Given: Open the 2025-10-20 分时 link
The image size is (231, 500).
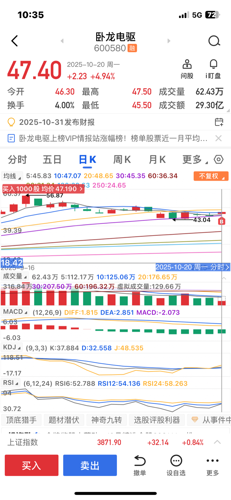Looking at the screenshot, I should (193, 267).
